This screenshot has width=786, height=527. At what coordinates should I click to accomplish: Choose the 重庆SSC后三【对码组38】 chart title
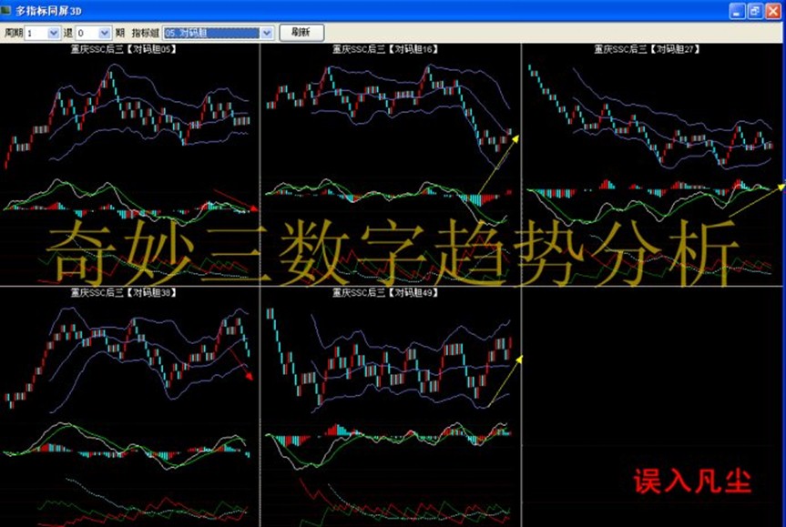129,293
